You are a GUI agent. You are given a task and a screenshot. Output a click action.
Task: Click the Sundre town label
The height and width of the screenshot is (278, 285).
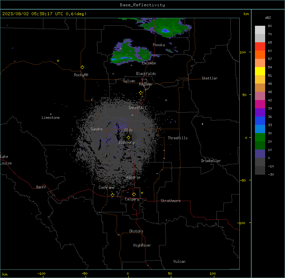click(x=97, y=129)
